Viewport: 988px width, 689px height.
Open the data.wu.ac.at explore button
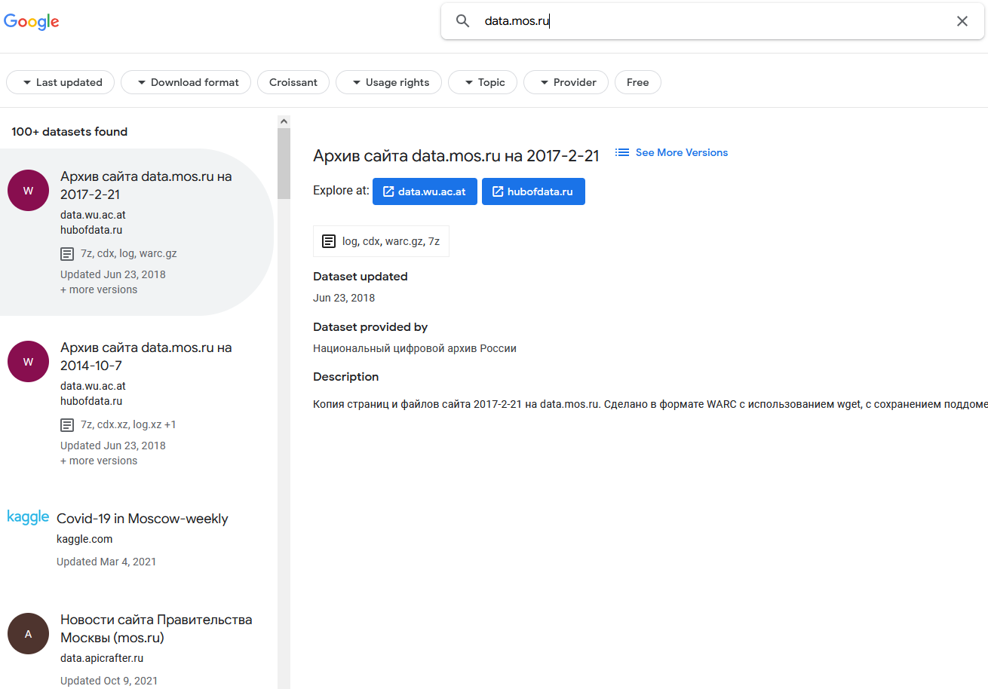click(425, 191)
